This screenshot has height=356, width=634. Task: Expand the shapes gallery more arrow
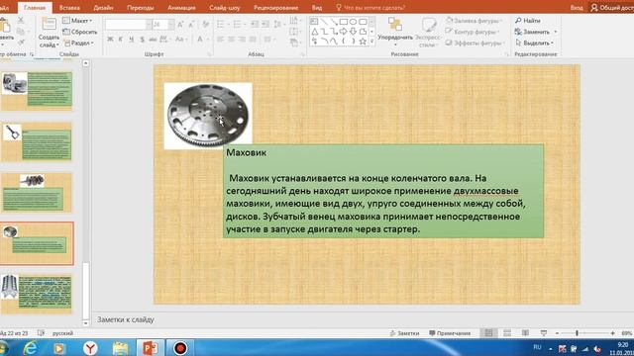pos(371,42)
